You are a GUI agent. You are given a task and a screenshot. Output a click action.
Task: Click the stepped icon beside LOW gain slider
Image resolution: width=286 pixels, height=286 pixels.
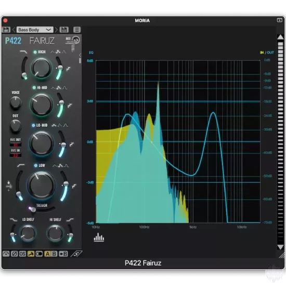pyautogui.click(x=74, y=186)
